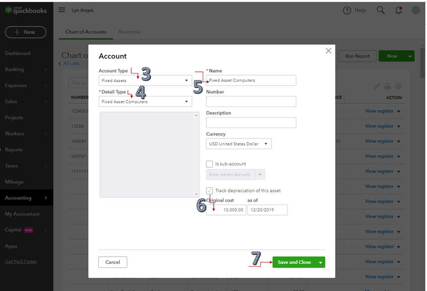Viewport: 427px width, 291px height.
Task: Click the printer icon above table
Action: [387, 87]
